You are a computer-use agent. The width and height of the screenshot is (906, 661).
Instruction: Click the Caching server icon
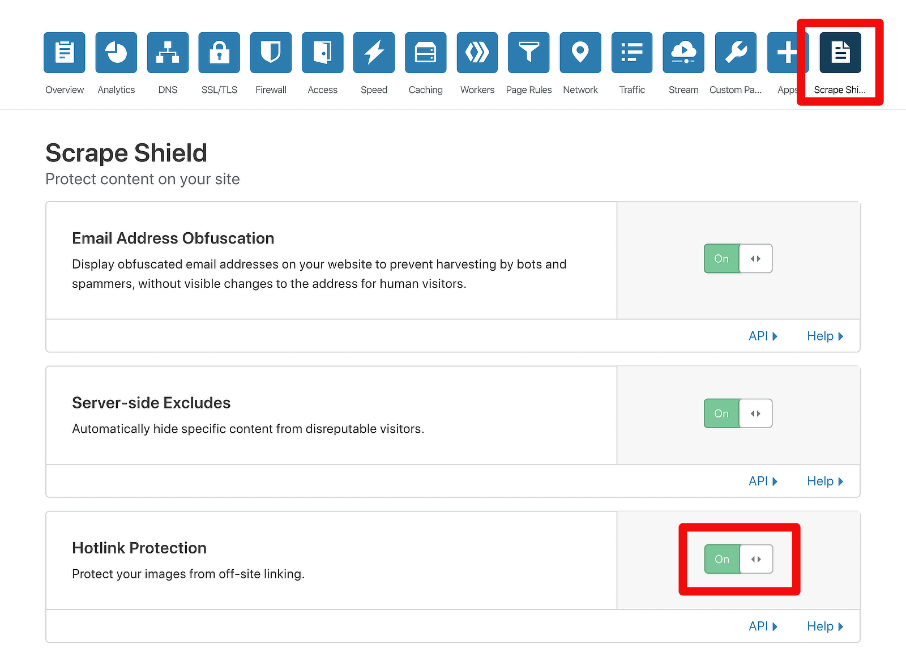click(425, 53)
